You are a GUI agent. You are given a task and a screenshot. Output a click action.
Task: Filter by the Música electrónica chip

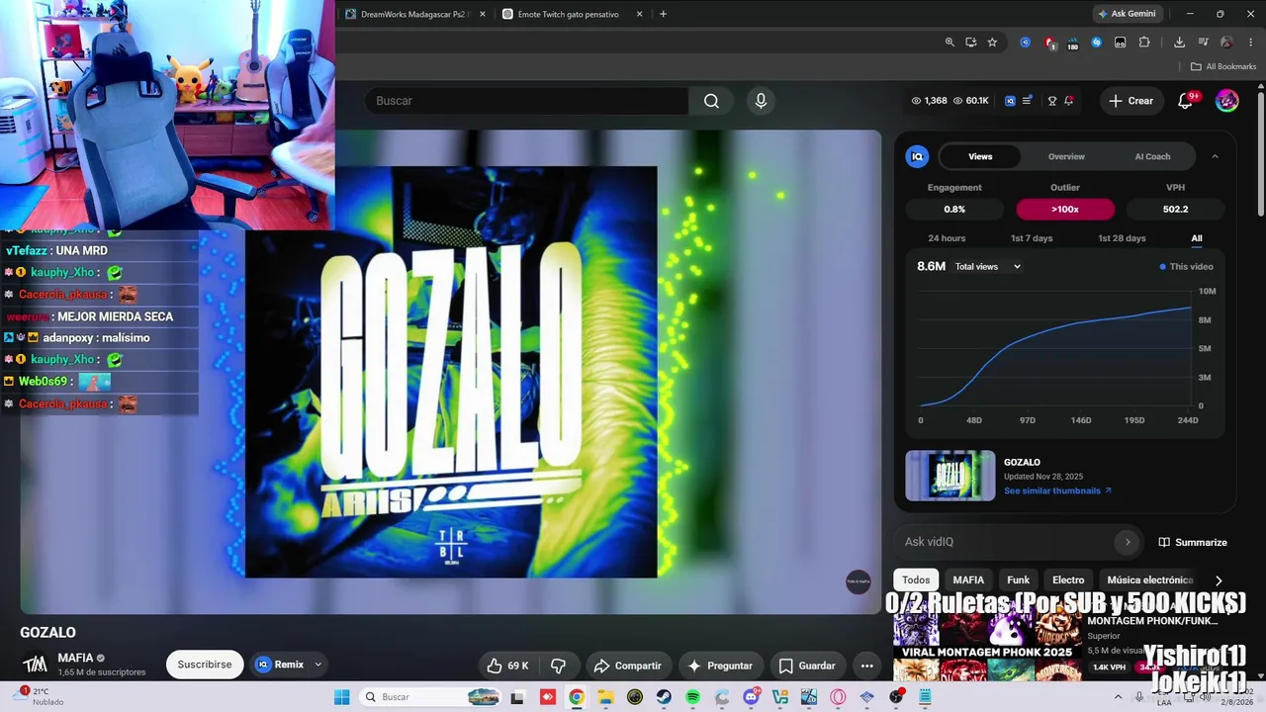[1150, 580]
